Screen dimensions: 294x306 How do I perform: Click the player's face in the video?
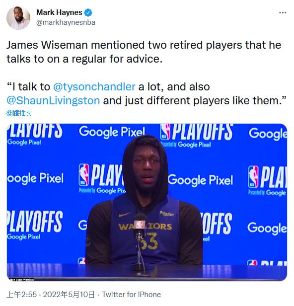coord(146,168)
